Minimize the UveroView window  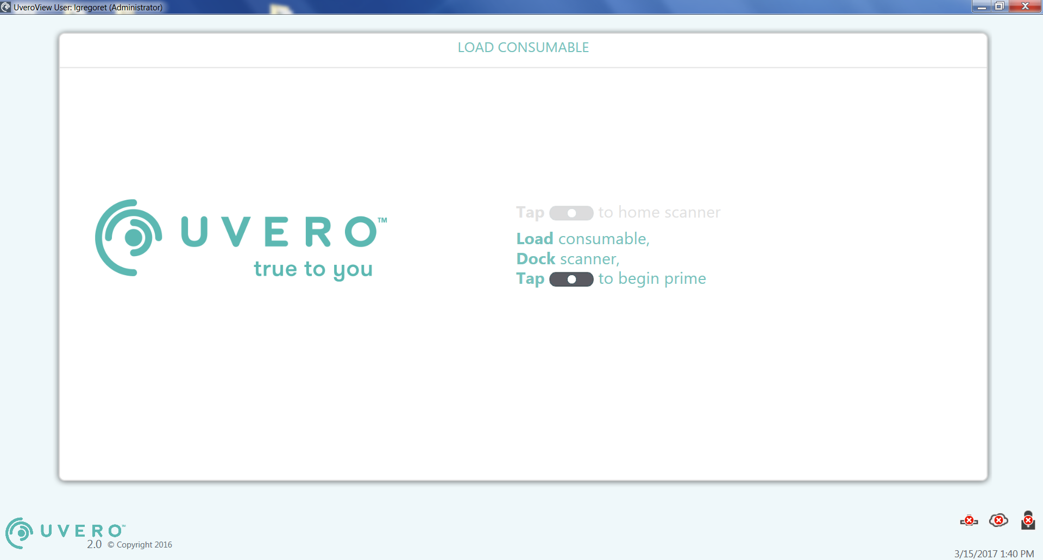pyautogui.click(x=982, y=7)
